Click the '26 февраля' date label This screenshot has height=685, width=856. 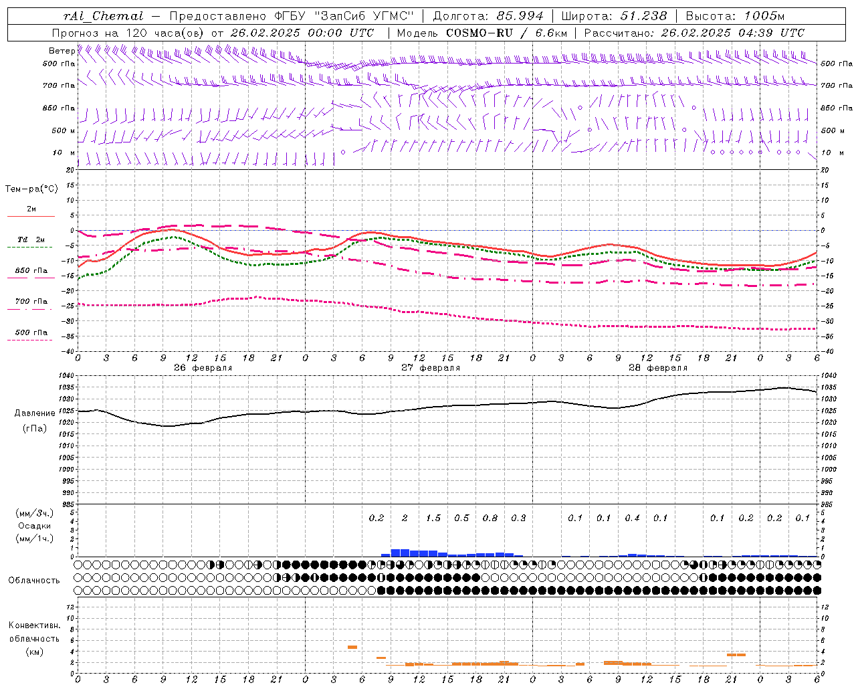click(203, 368)
